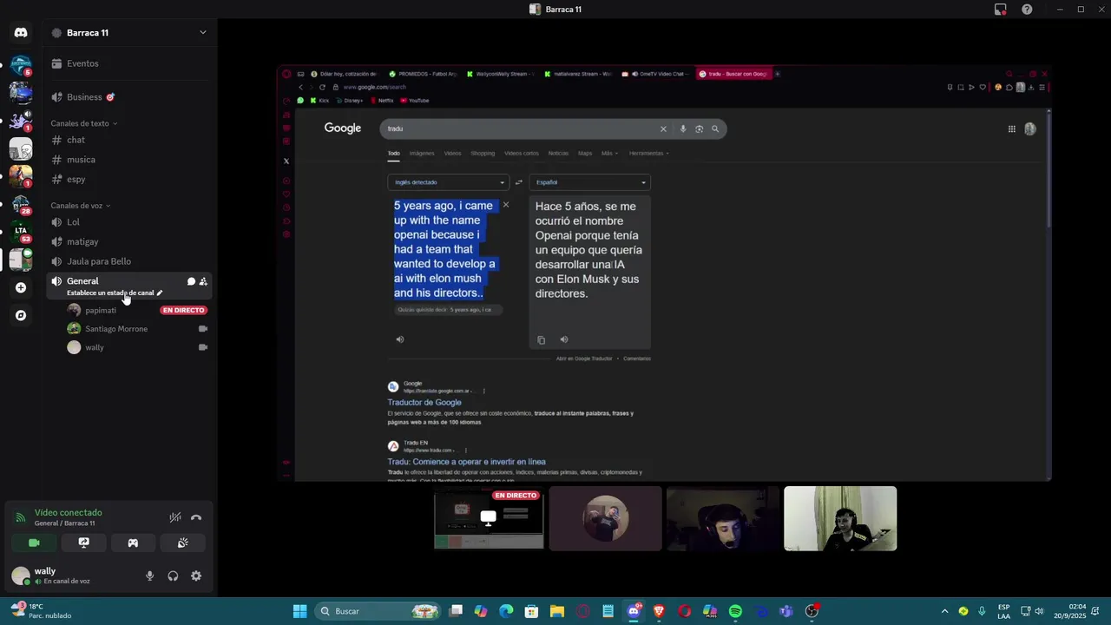Join the Lol voice channel
This screenshot has width=1111, height=625.
(130, 222)
